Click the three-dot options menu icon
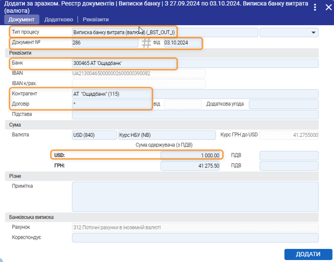The height and width of the screenshot is (262, 334). coord(316,7)
